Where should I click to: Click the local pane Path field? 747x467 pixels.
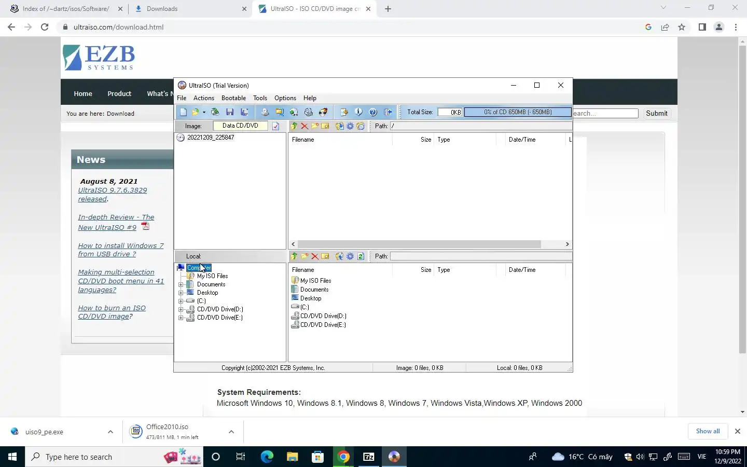point(481,256)
